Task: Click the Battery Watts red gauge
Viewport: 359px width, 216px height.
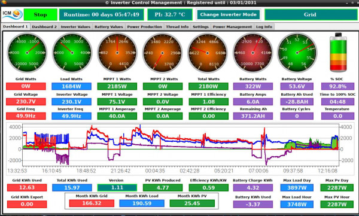Action: [252, 53]
